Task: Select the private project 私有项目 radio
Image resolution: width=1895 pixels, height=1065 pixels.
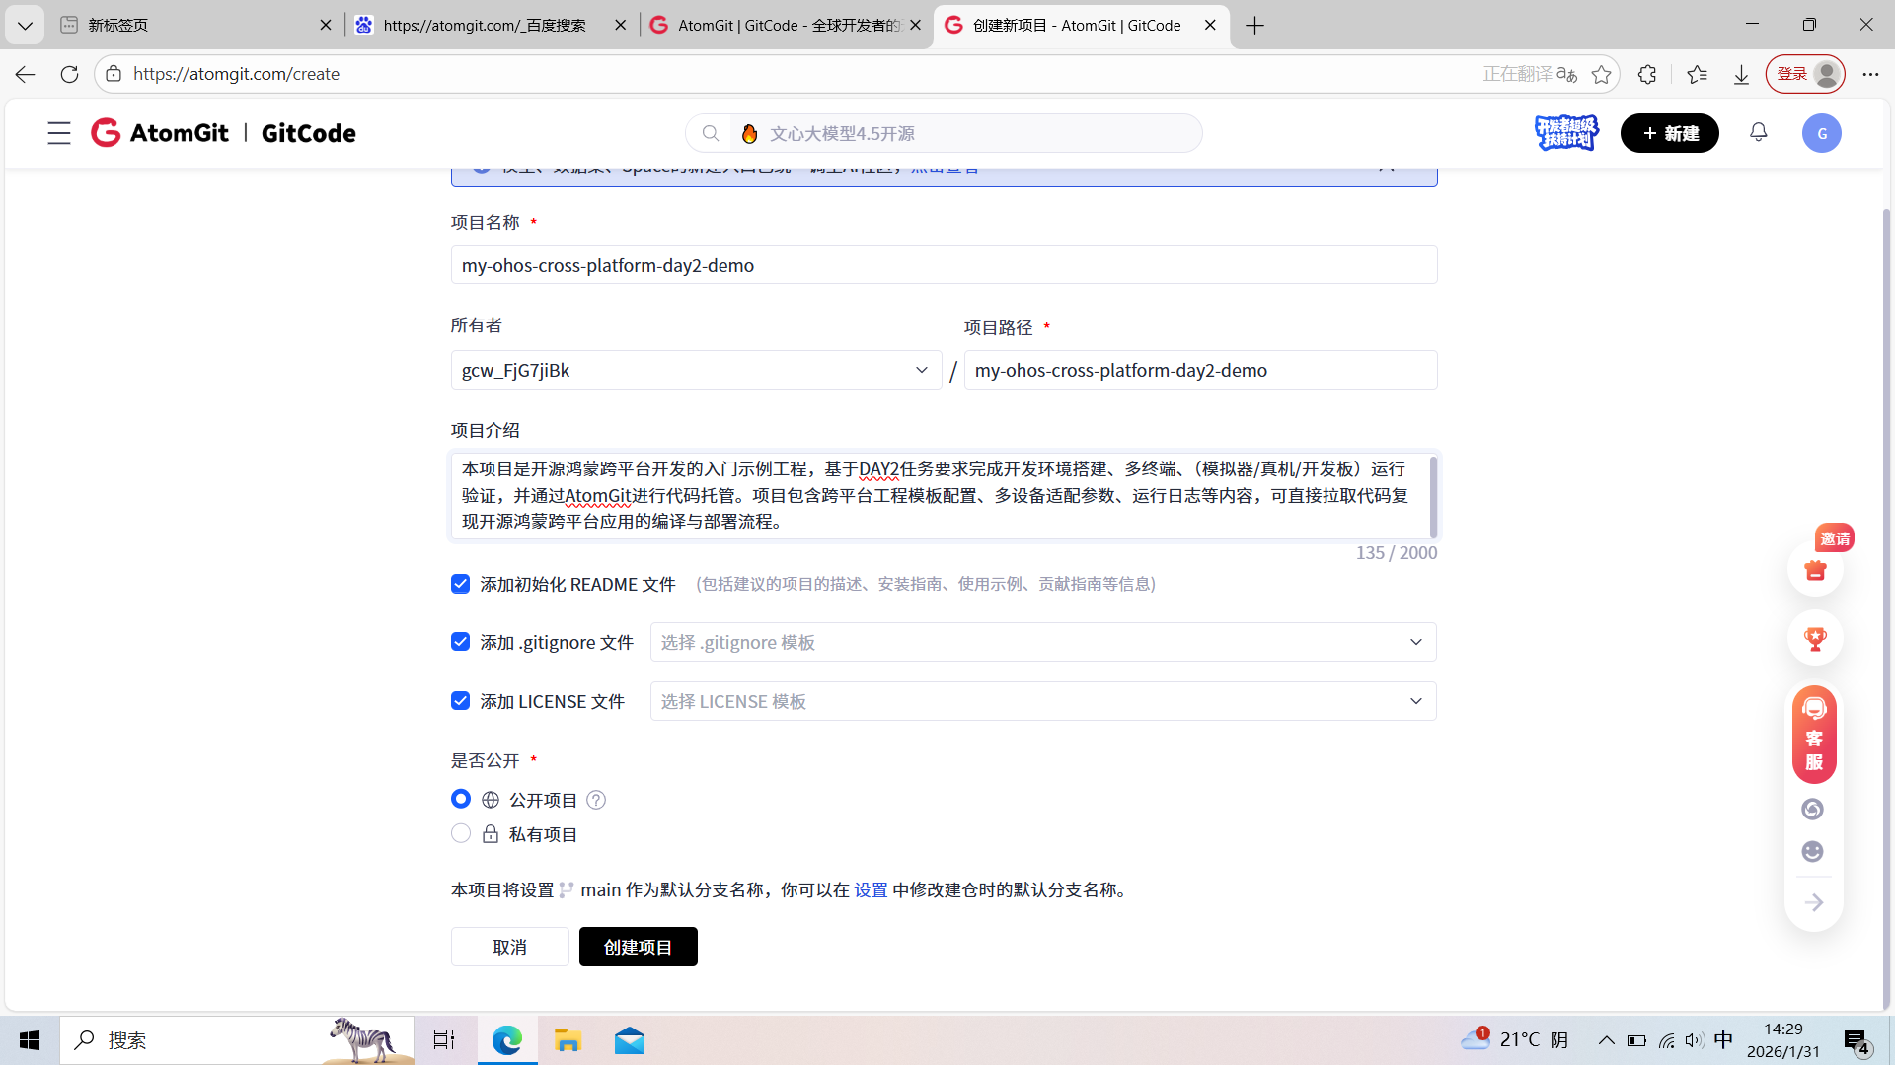Action: coord(461,834)
